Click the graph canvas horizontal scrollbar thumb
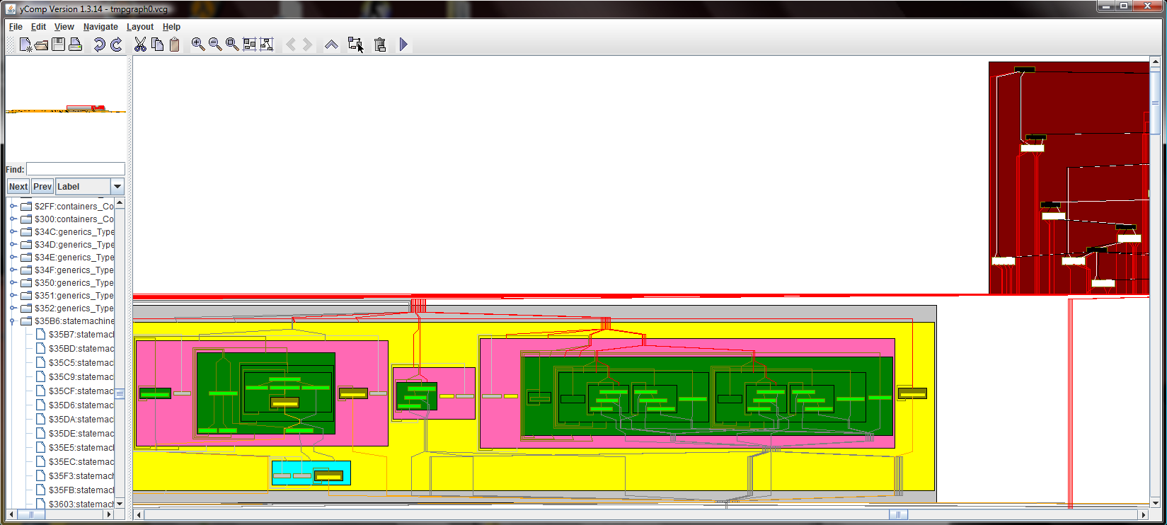Image resolution: width=1167 pixels, height=525 pixels. (898, 514)
